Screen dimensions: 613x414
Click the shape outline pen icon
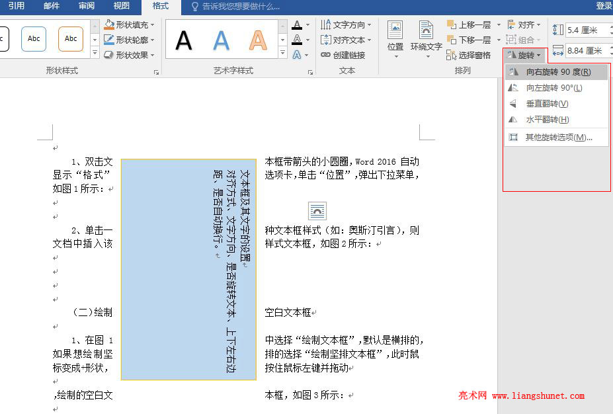pyautogui.click(x=109, y=40)
